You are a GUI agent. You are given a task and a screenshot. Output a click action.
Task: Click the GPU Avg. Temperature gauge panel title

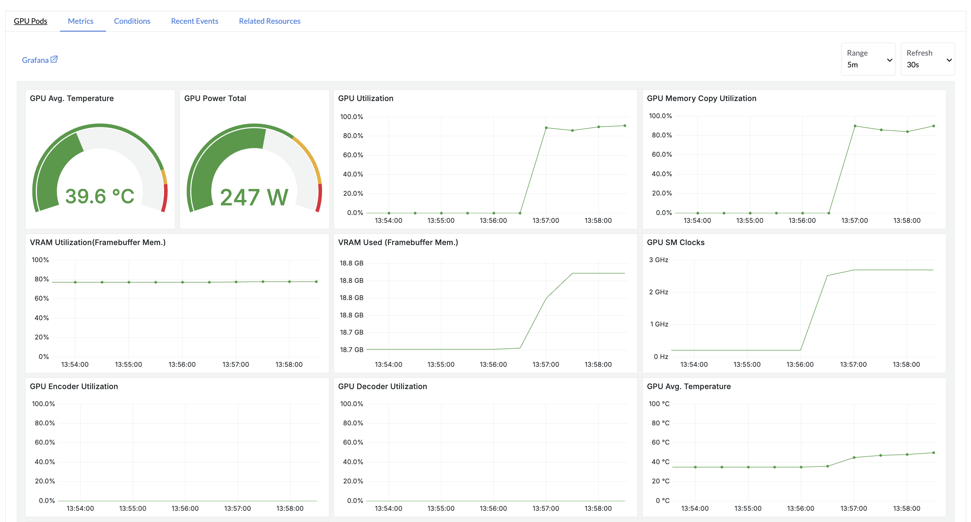click(72, 98)
